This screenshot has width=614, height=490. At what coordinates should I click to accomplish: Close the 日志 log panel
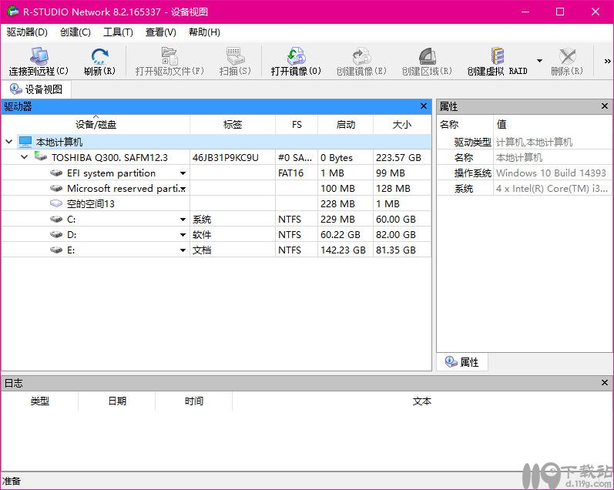coord(605,382)
